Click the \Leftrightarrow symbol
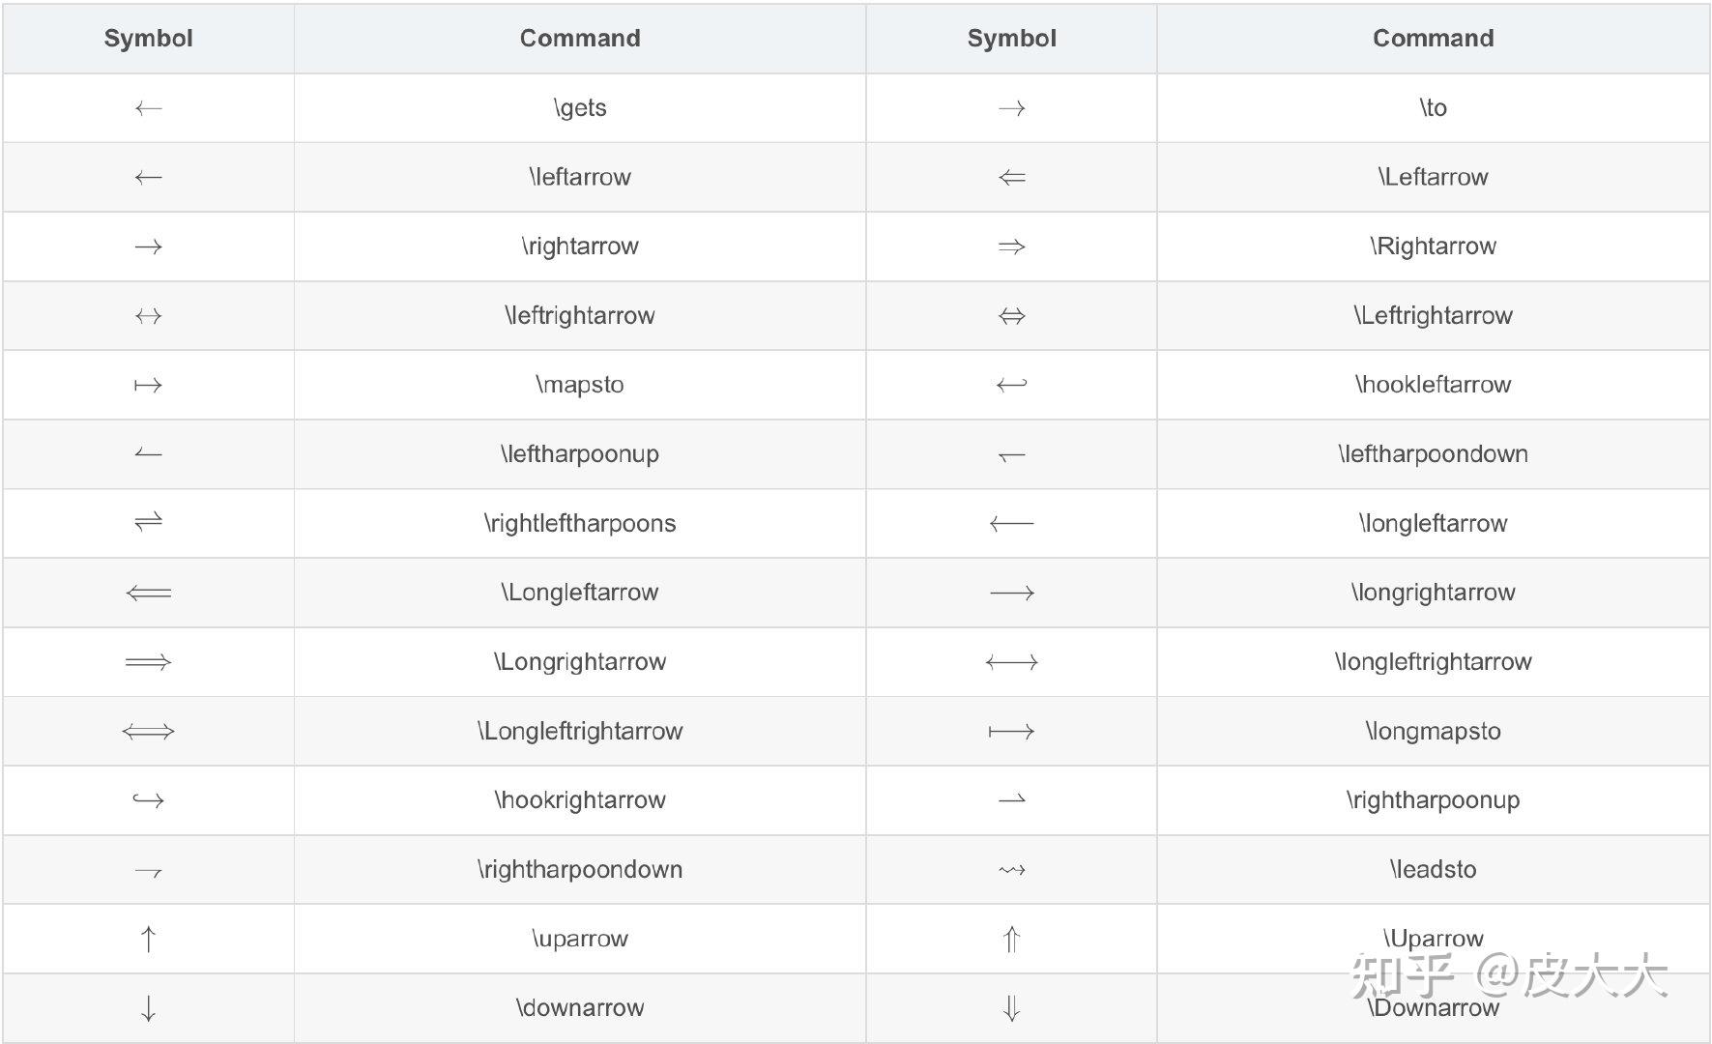1712x1044 pixels. [x=1011, y=316]
